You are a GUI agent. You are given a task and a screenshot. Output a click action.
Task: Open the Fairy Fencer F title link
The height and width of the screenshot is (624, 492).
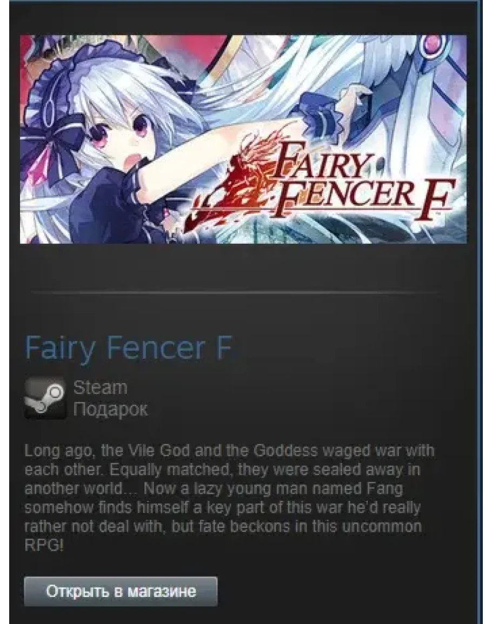tap(128, 348)
